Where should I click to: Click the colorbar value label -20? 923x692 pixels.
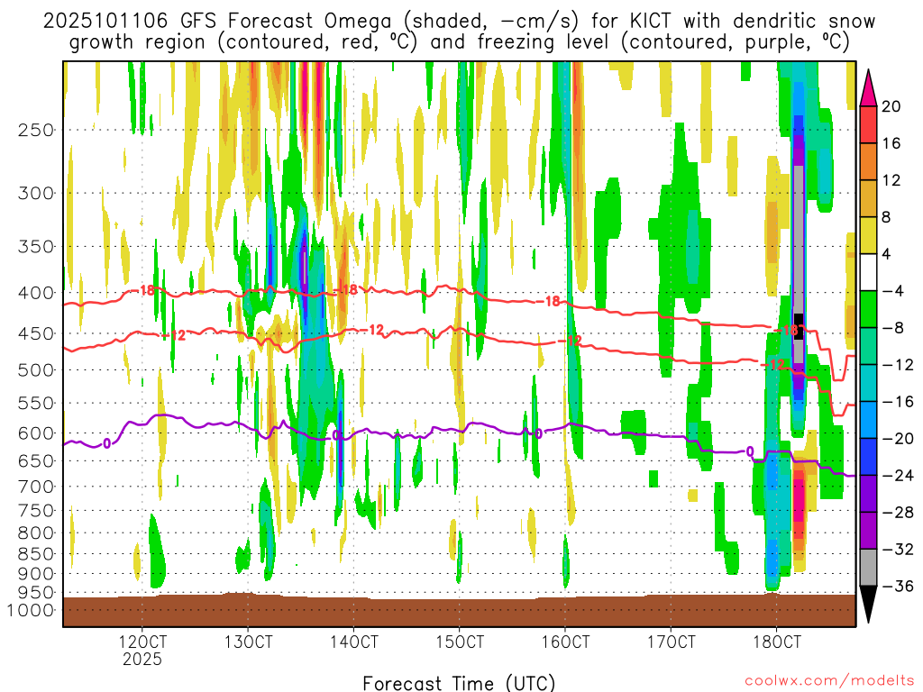click(x=898, y=439)
